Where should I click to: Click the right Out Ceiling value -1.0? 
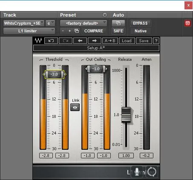(x=104, y=155)
